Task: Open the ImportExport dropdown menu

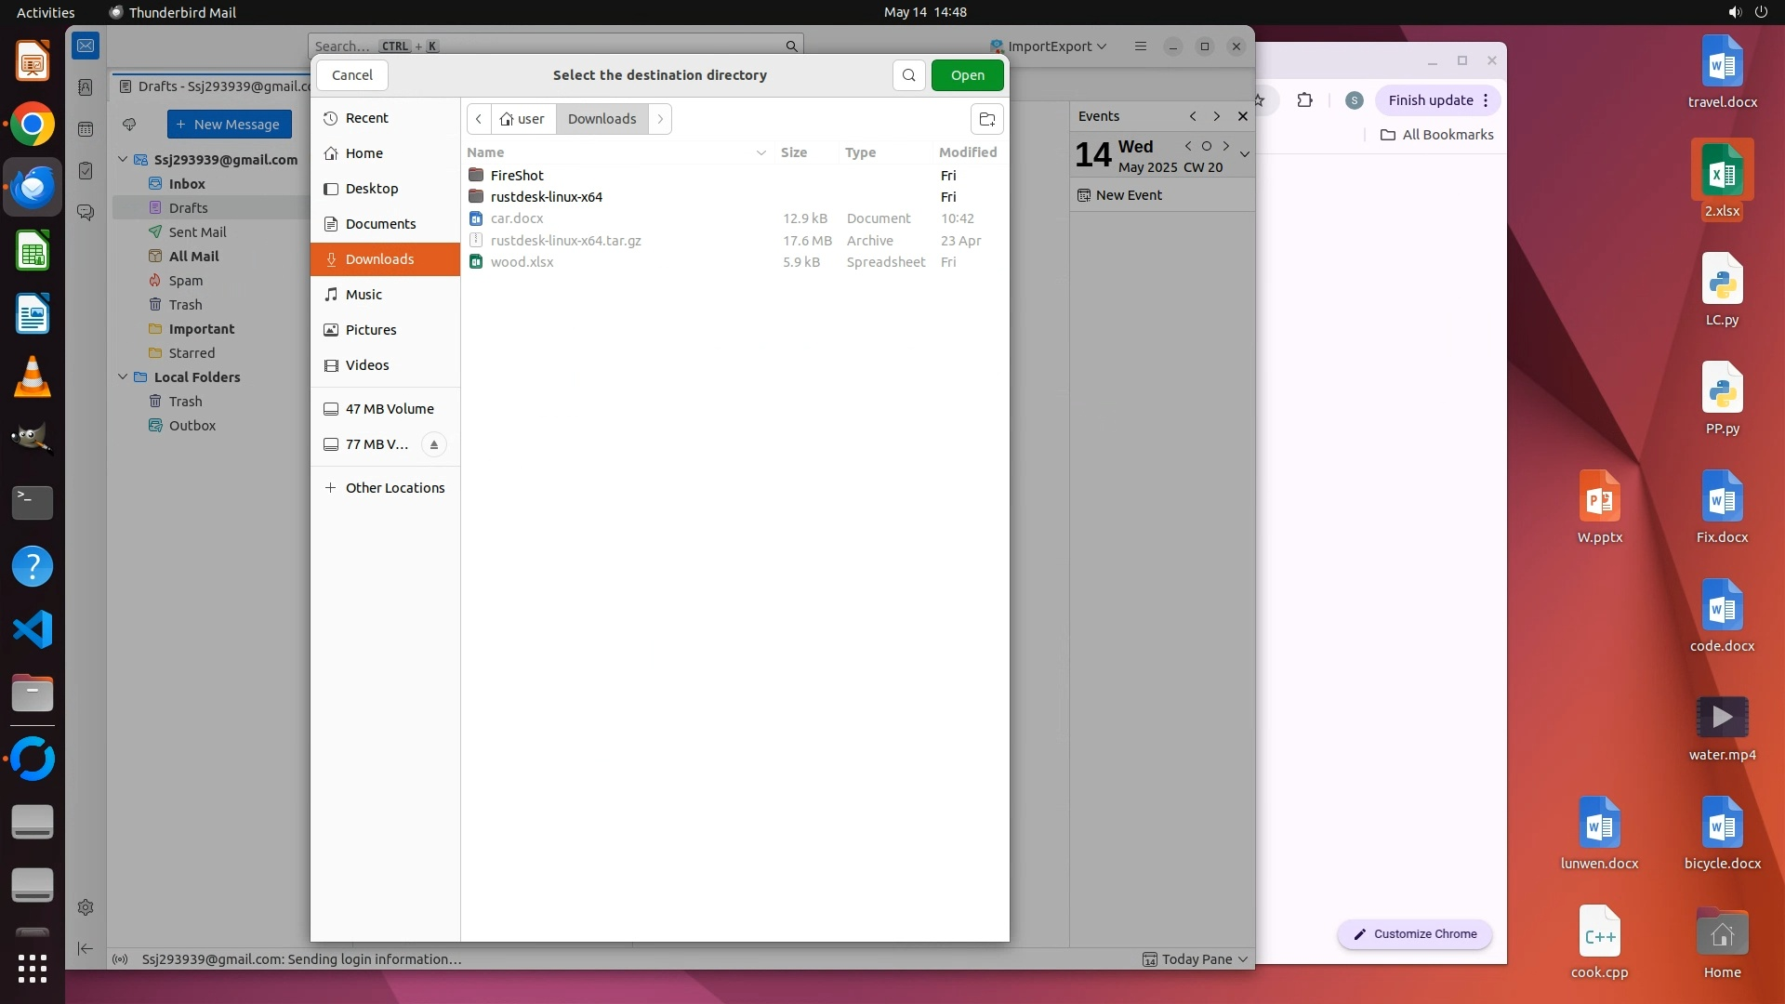Action: pyautogui.click(x=1049, y=46)
